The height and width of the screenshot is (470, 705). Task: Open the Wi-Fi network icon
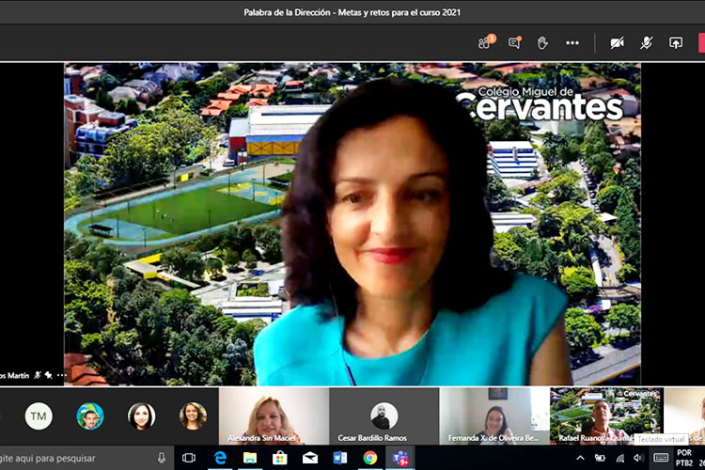(x=620, y=459)
